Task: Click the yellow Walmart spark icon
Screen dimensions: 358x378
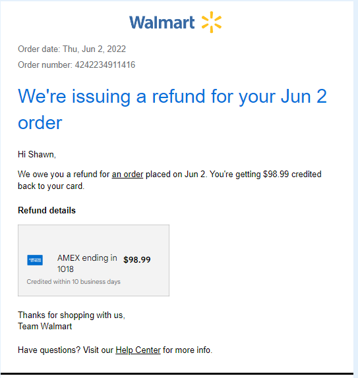Action: [x=212, y=22]
